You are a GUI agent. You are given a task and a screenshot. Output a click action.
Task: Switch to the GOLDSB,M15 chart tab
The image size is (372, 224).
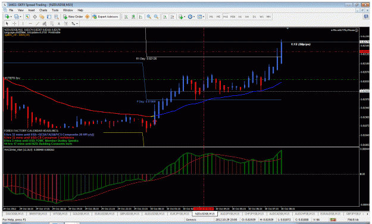81,214
